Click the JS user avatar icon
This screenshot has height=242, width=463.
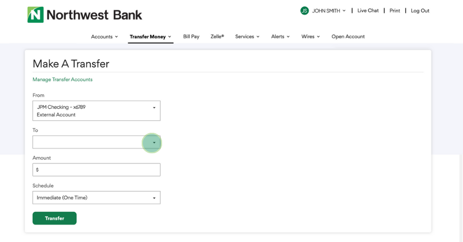point(304,11)
